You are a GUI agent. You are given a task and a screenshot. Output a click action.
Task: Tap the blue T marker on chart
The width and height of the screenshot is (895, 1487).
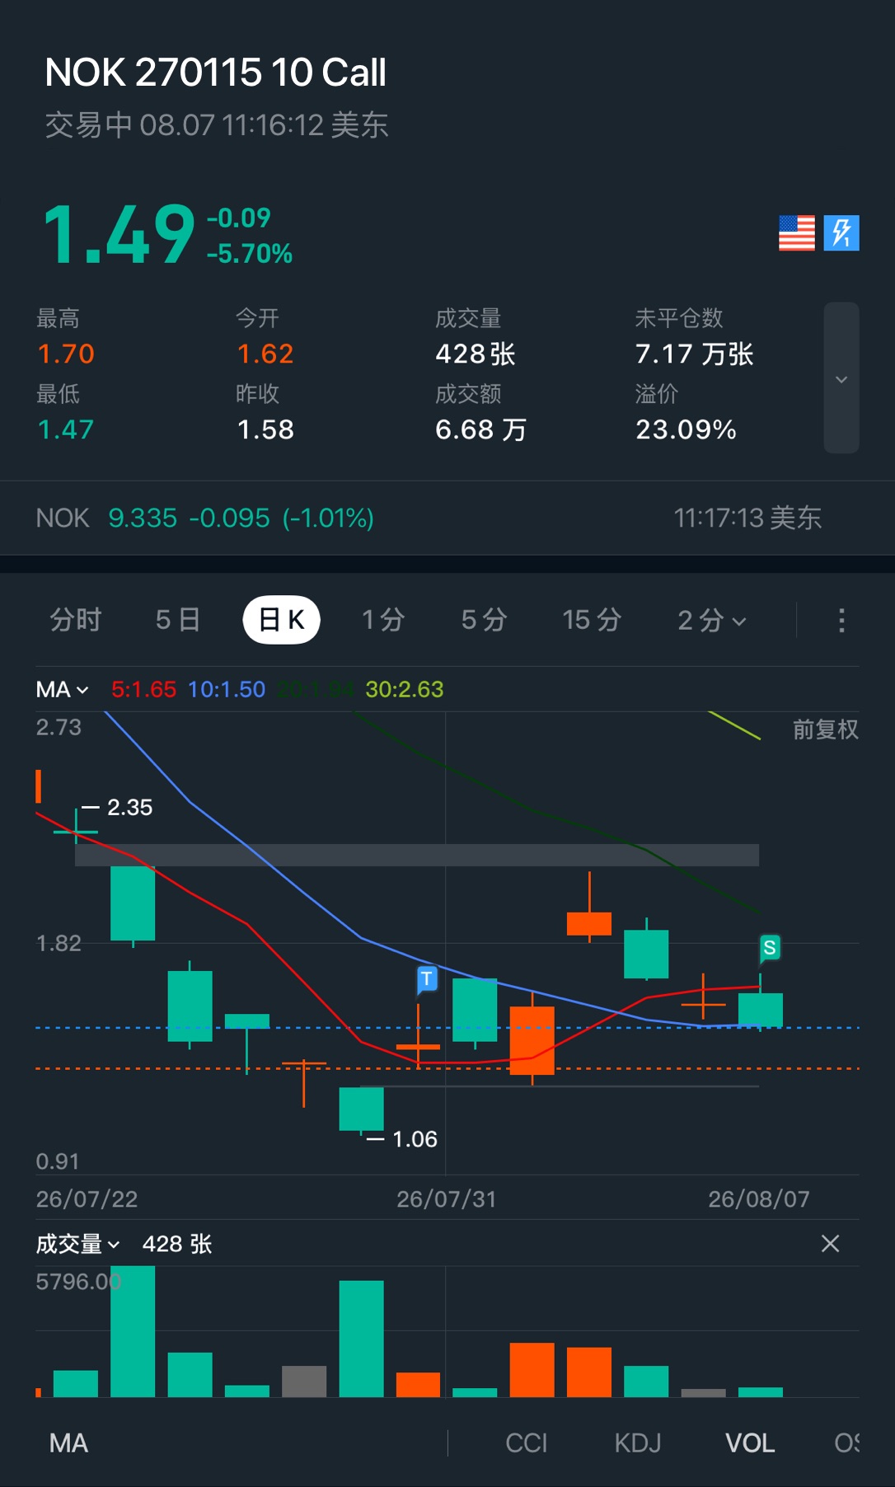tap(426, 978)
